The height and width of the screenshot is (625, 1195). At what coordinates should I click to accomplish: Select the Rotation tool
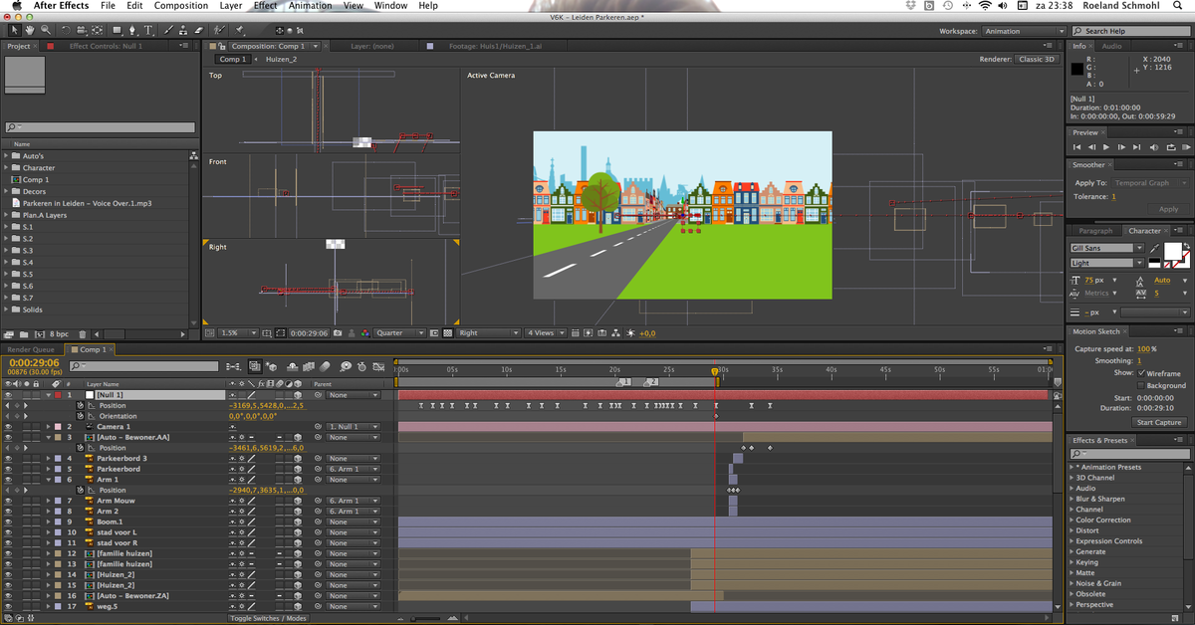pos(66,30)
